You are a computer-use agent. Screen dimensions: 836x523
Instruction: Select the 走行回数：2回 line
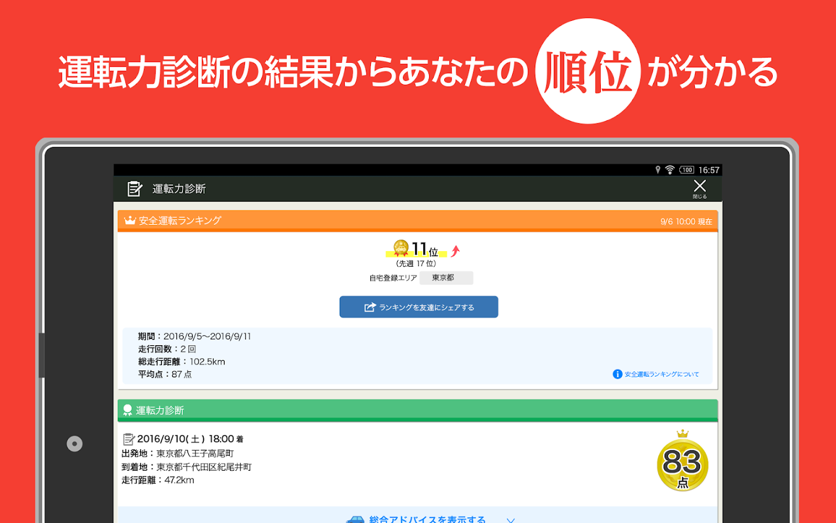(x=167, y=349)
